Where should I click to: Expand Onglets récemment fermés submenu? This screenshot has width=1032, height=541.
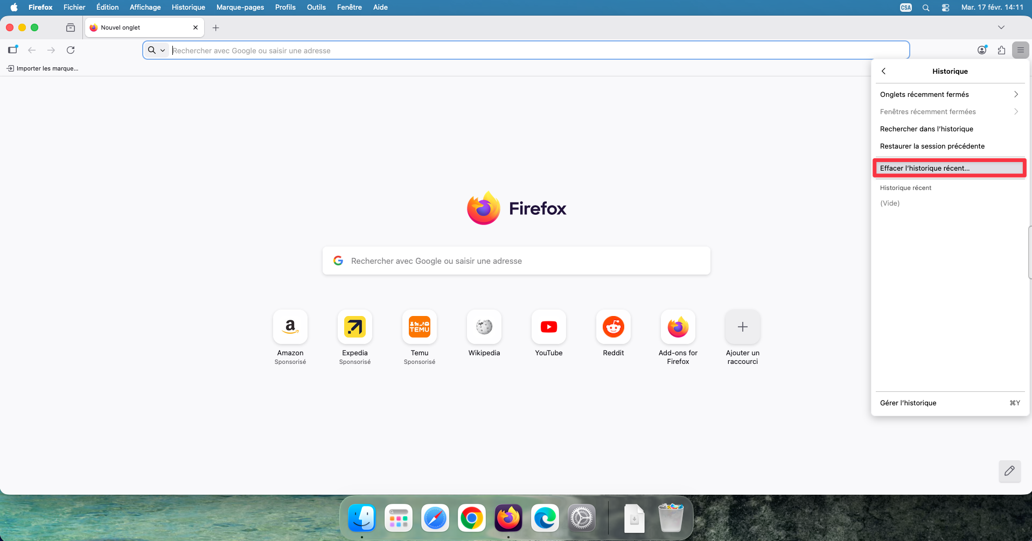pyautogui.click(x=950, y=94)
